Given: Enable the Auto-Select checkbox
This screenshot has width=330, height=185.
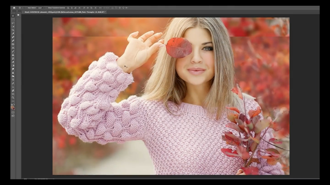Looking at the screenshot, I should click(x=26, y=8).
